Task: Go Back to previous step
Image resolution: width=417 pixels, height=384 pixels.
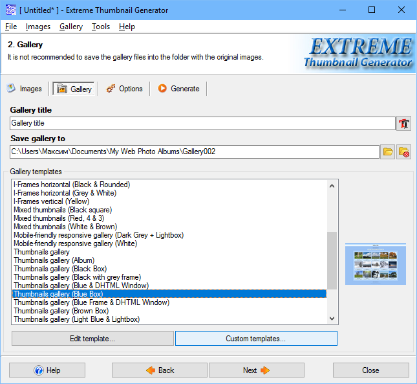Action: click(160, 370)
